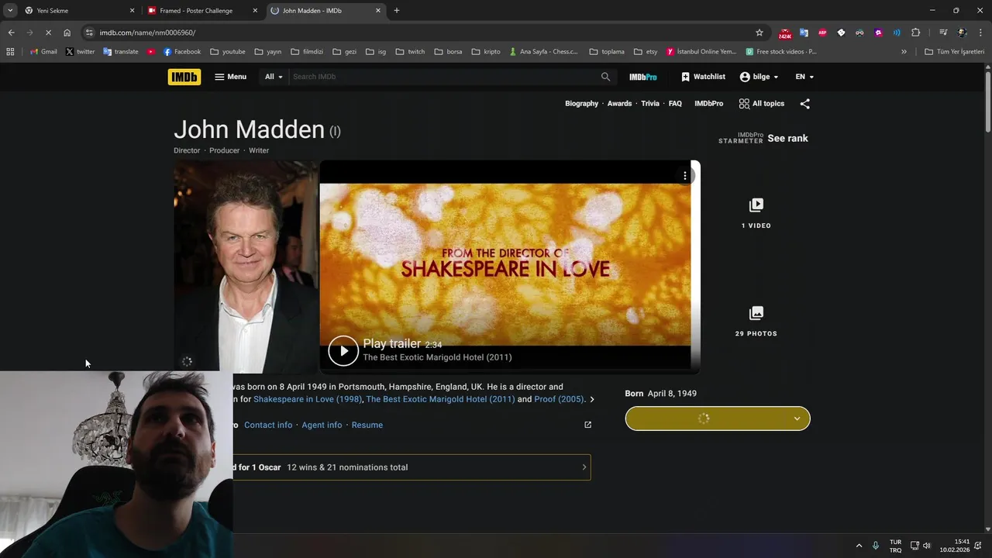This screenshot has height=558, width=992.
Task: Open the EN language dropdown
Action: click(x=804, y=77)
